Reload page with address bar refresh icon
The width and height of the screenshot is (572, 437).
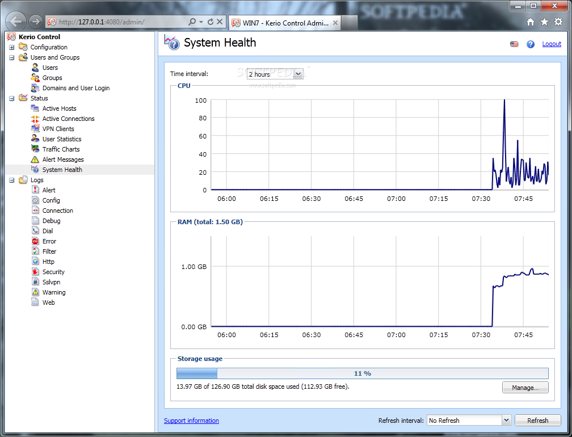click(x=211, y=22)
